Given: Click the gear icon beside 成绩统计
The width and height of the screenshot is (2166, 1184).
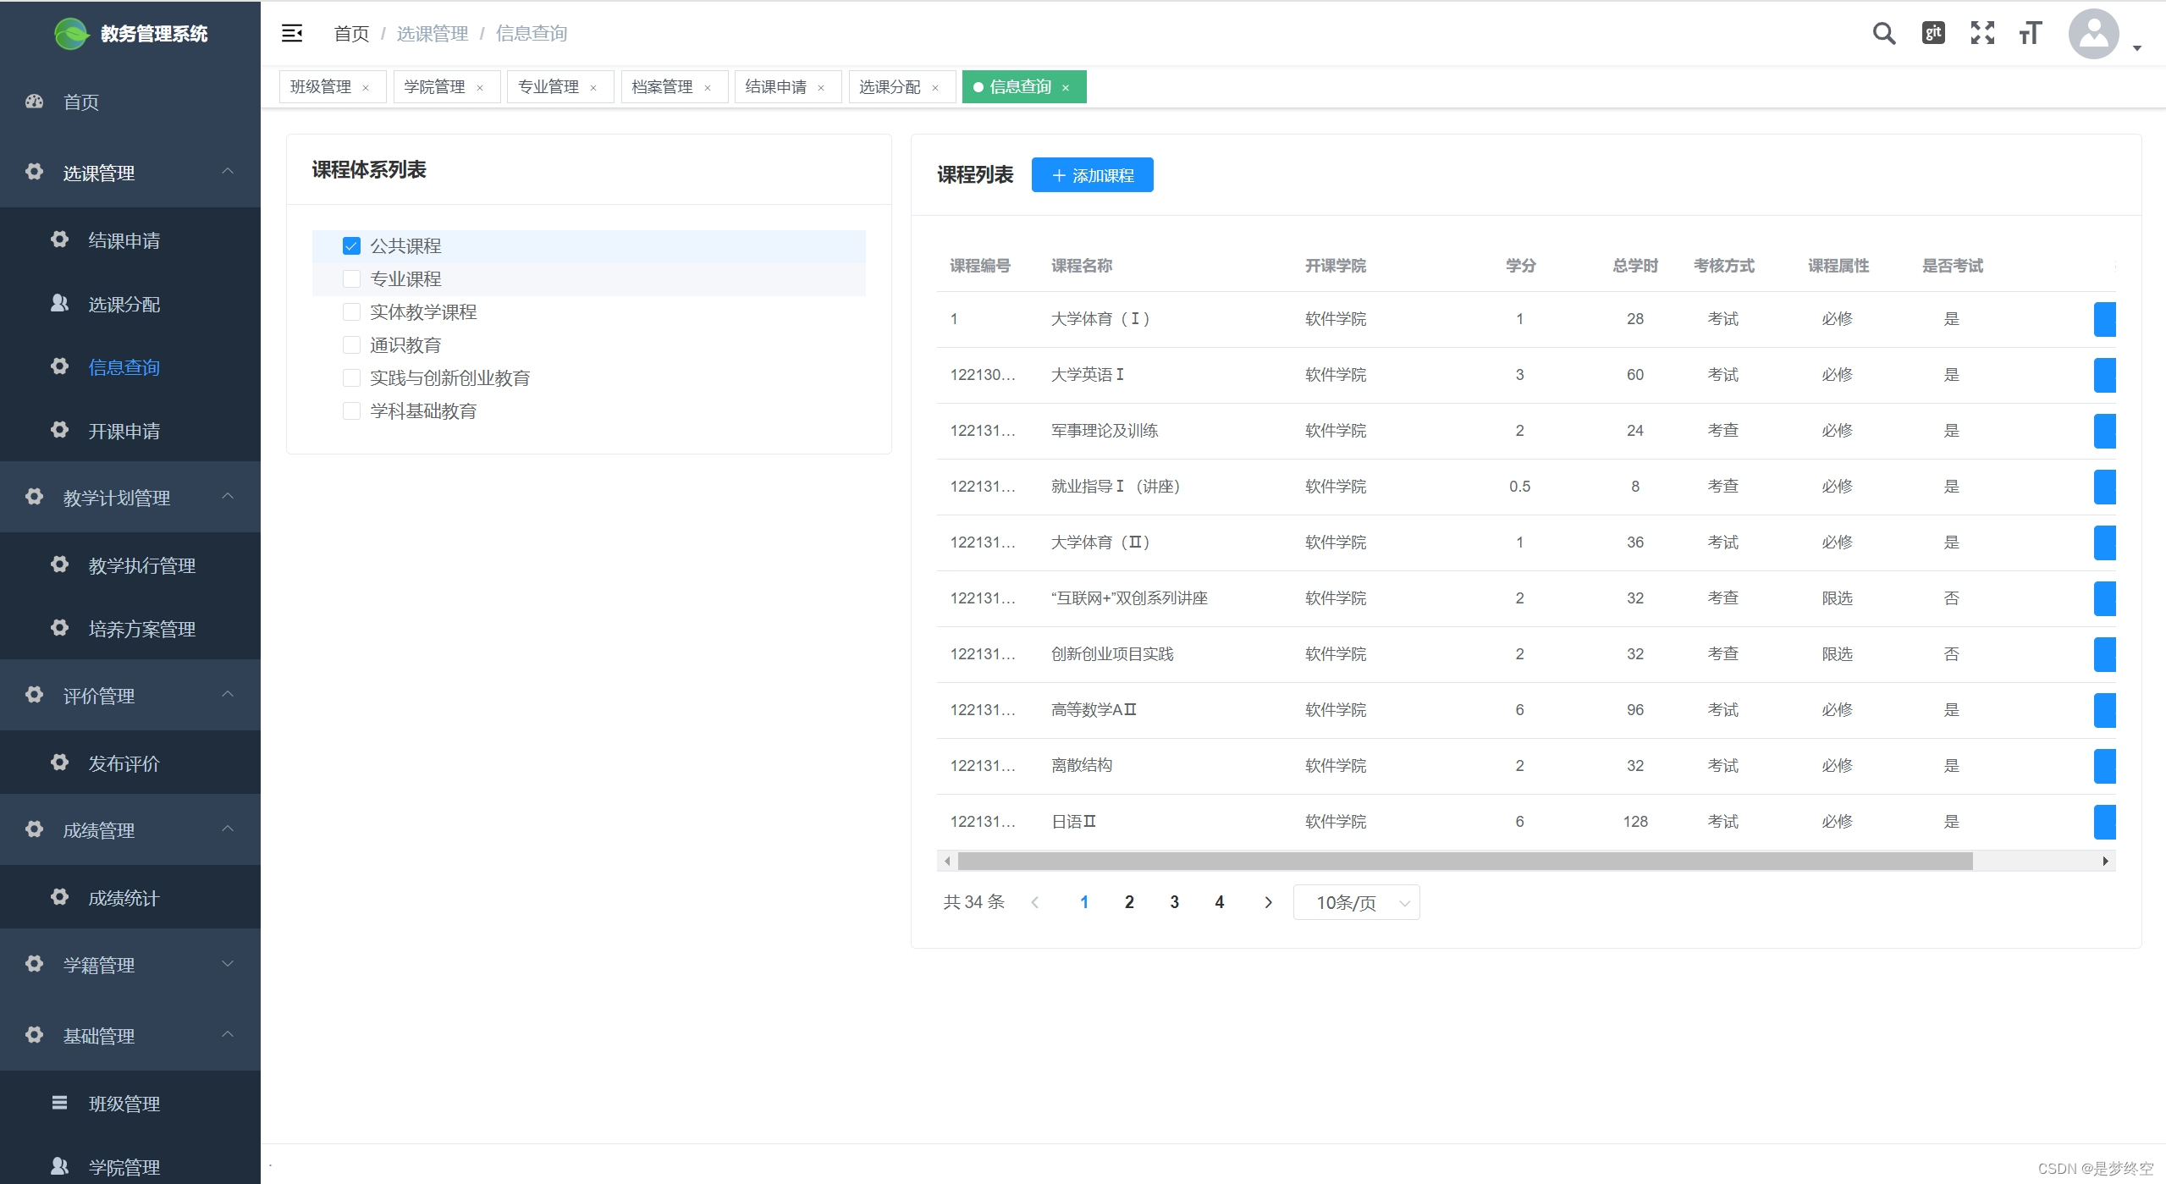Looking at the screenshot, I should (59, 897).
